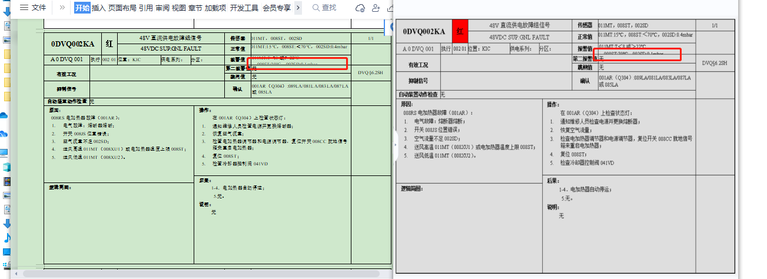Go to the 引用 tab

(145, 8)
